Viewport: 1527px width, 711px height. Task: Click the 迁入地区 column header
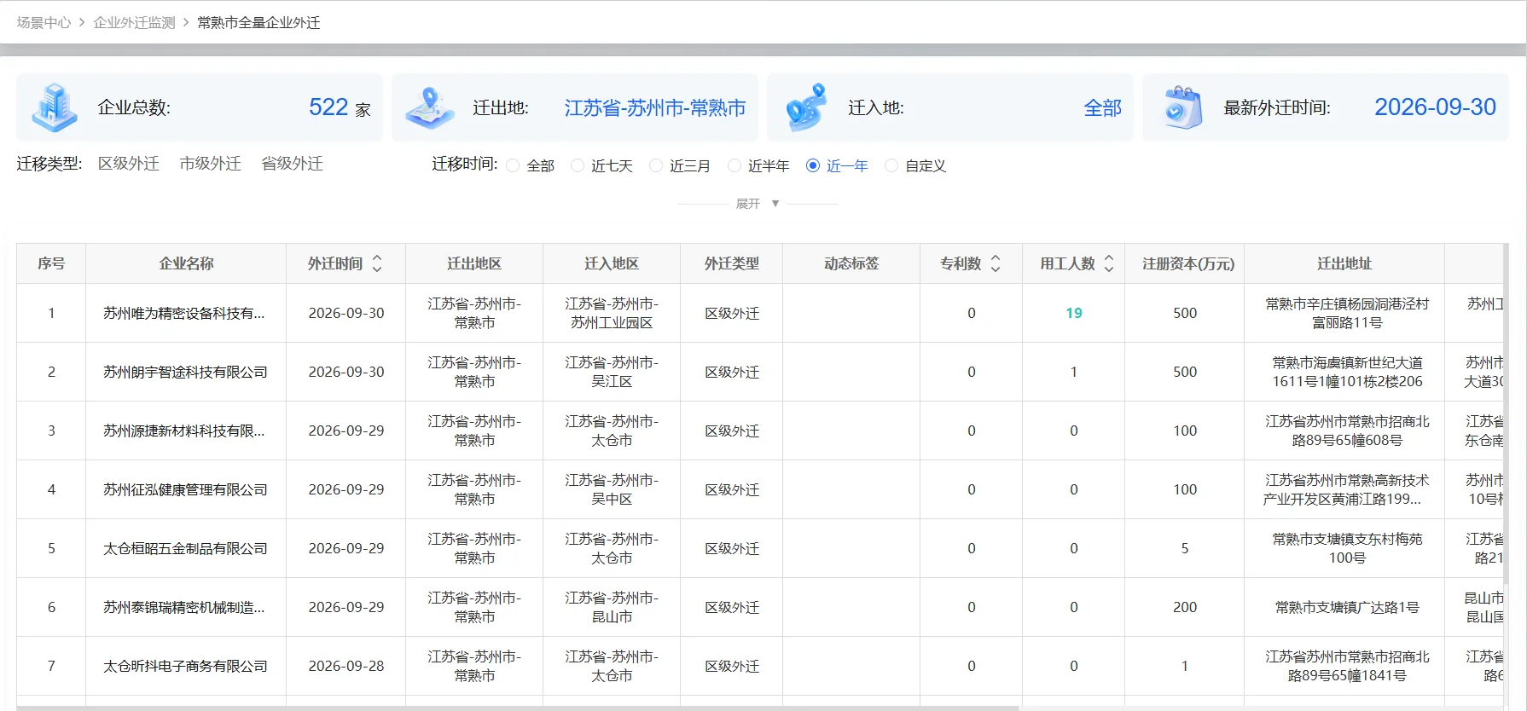[612, 263]
